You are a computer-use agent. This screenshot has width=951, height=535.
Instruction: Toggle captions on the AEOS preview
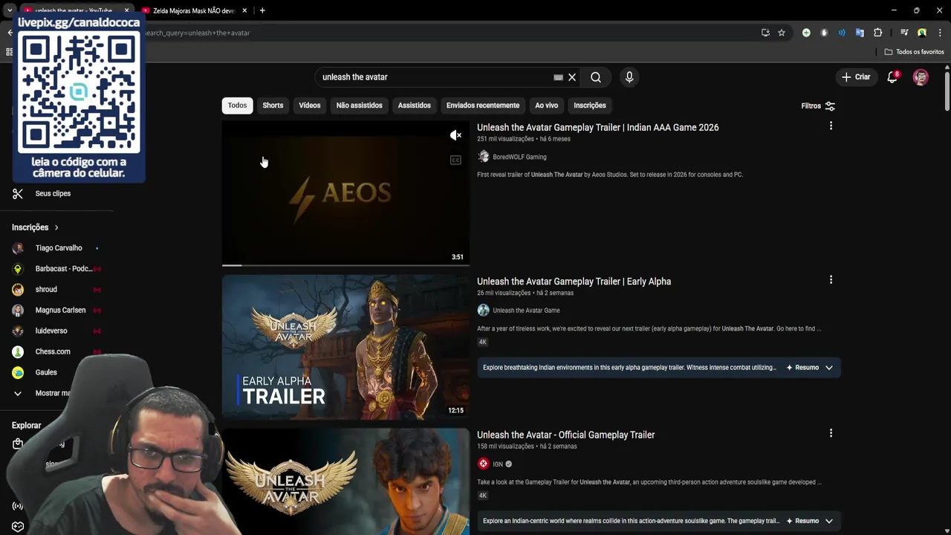(455, 160)
